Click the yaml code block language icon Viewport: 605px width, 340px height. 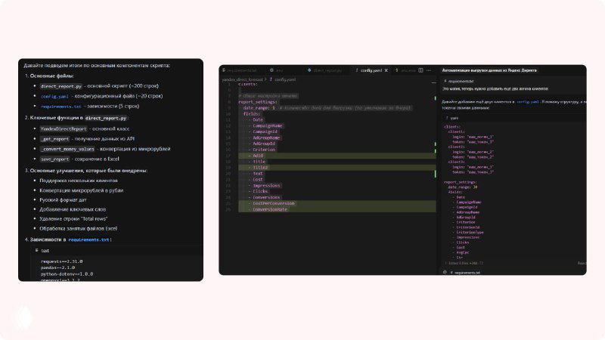pyautogui.click(x=445, y=118)
